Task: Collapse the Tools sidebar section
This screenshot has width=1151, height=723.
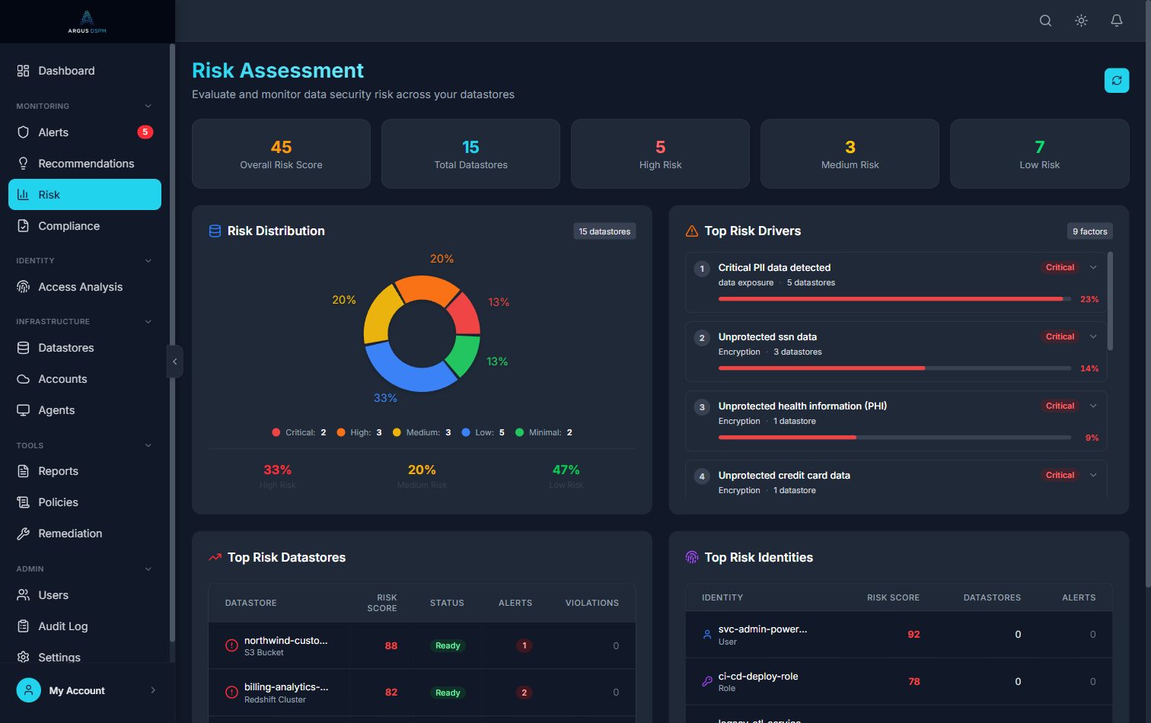Action: (x=148, y=445)
